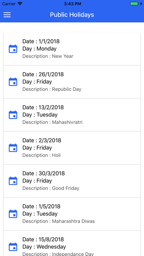This screenshot has width=144, height=256.
Task: Tap the Date : 13/2/2018 text
Action: coord(43,107)
